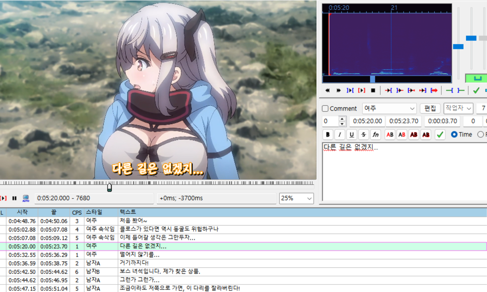This screenshot has width=487, height=292.
Task: Open the font name chooser (fn)
Action: (376, 134)
